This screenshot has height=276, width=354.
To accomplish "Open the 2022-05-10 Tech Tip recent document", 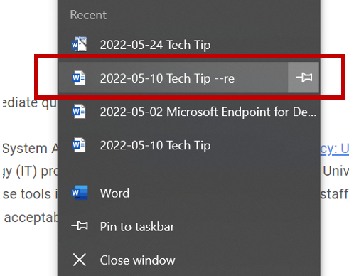I will [189, 145].
